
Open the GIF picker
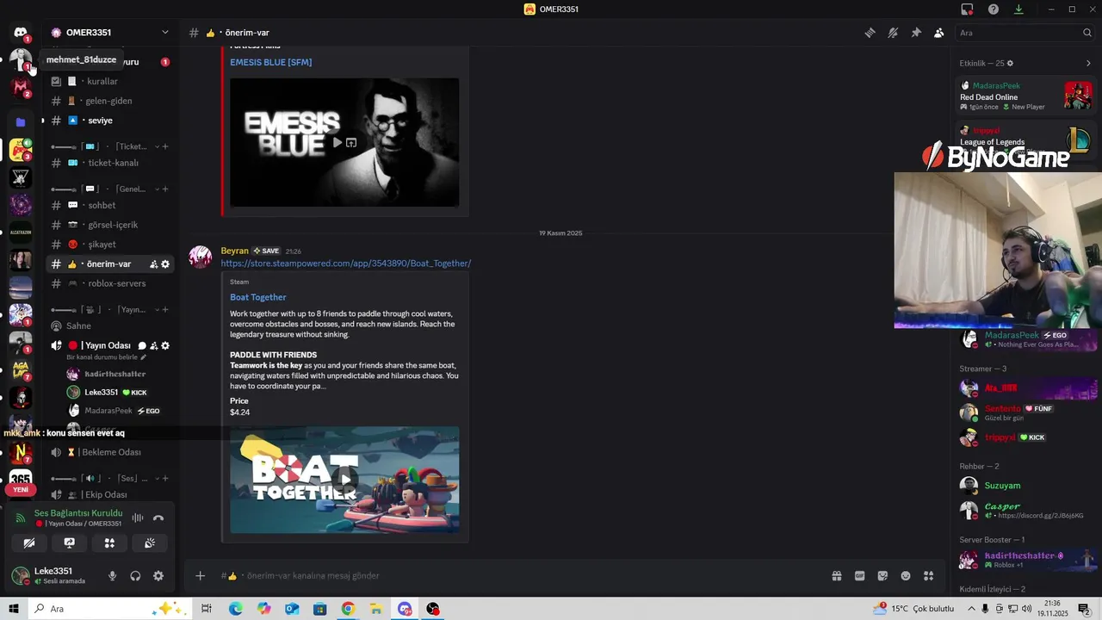[859, 576]
